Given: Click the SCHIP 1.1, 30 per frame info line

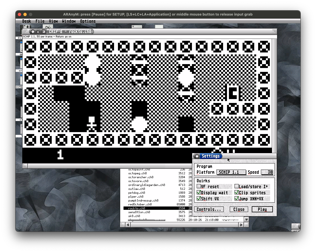Looking at the screenshot, I should pos(47,37).
